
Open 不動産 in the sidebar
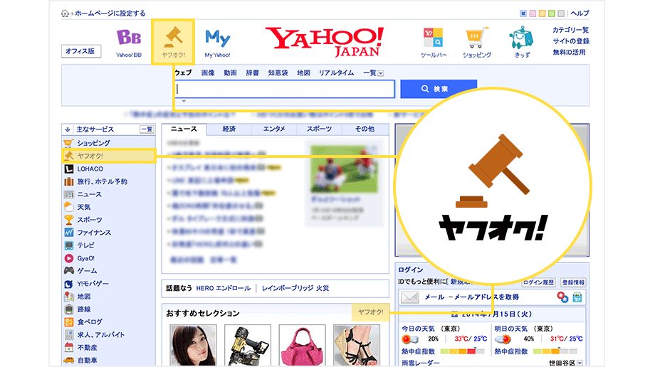[x=88, y=347]
